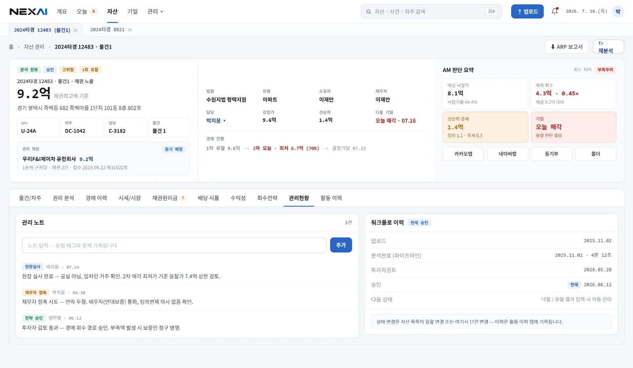Click the 분석완료 (파이프라인) workflow row

pos(491,255)
